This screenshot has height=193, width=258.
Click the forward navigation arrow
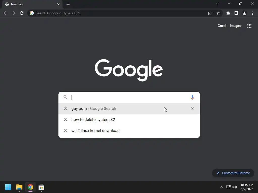pos(14,13)
